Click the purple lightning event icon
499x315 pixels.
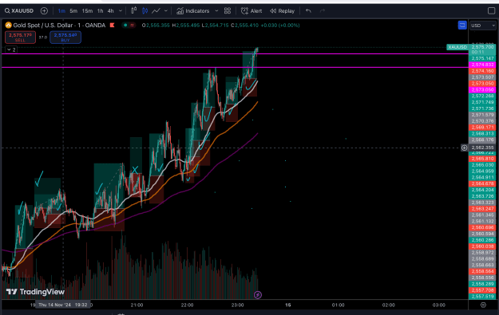(x=258, y=295)
